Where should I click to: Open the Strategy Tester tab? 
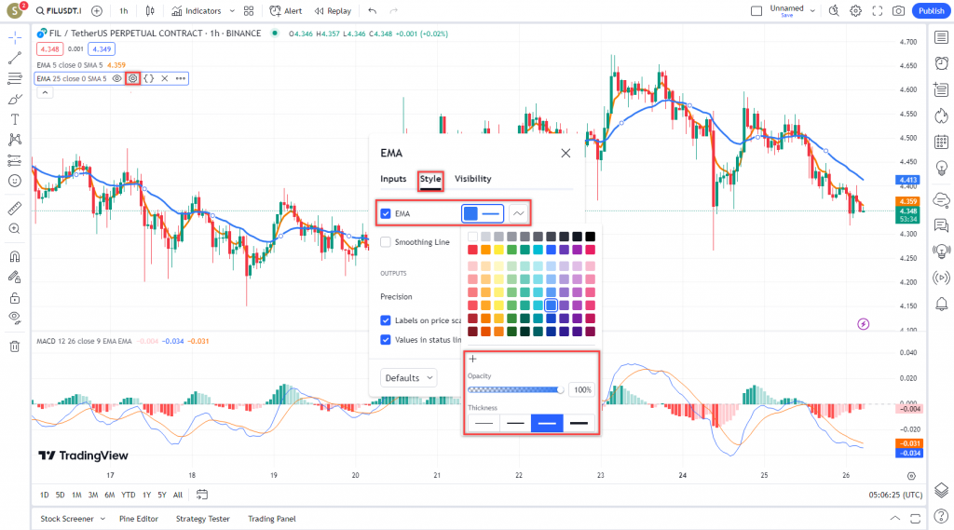click(x=202, y=519)
